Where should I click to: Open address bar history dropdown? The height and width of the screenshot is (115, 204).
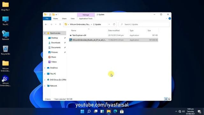click(109, 24)
